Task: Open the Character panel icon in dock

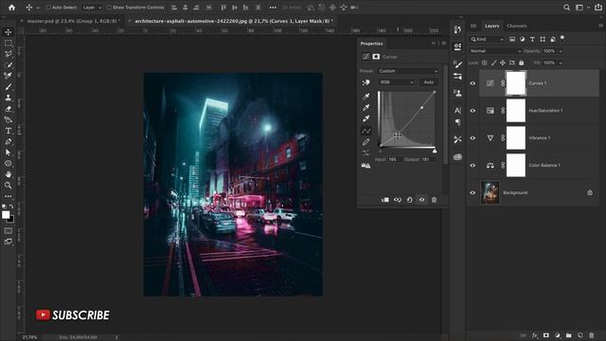Action: pyautogui.click(x=457, y=110)
